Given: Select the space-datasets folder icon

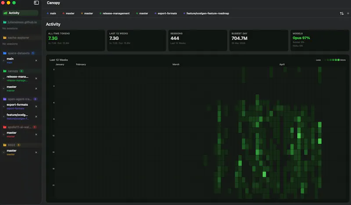Looking at the screenshot, I should 5,53.
